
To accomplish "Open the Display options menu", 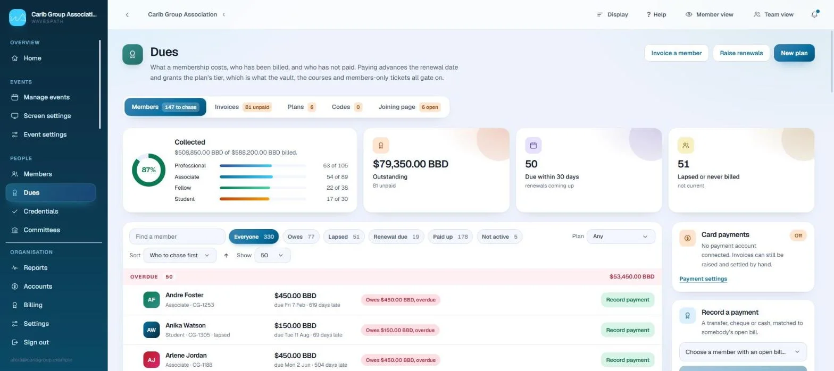I will [612, 14].
